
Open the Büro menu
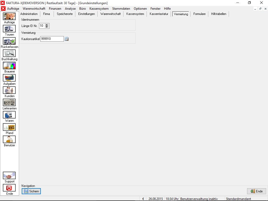(x=82, y=9)
